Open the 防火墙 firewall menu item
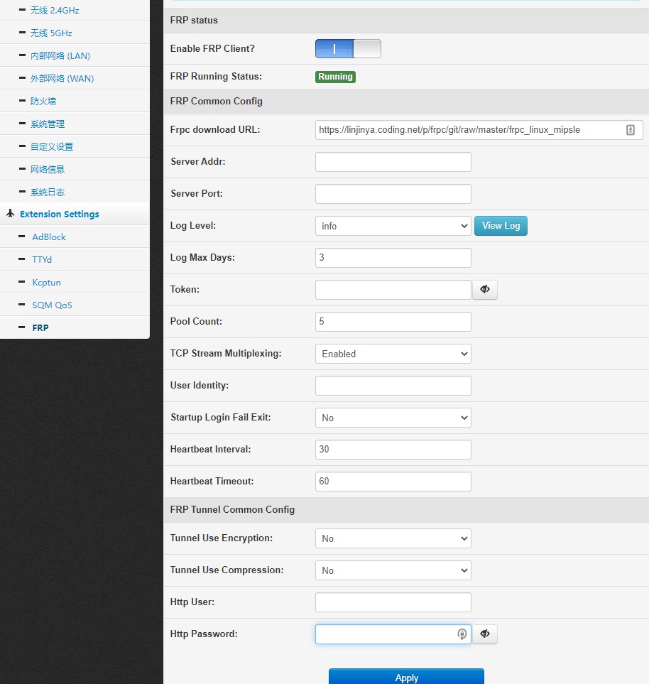 [x=43, y=101]
